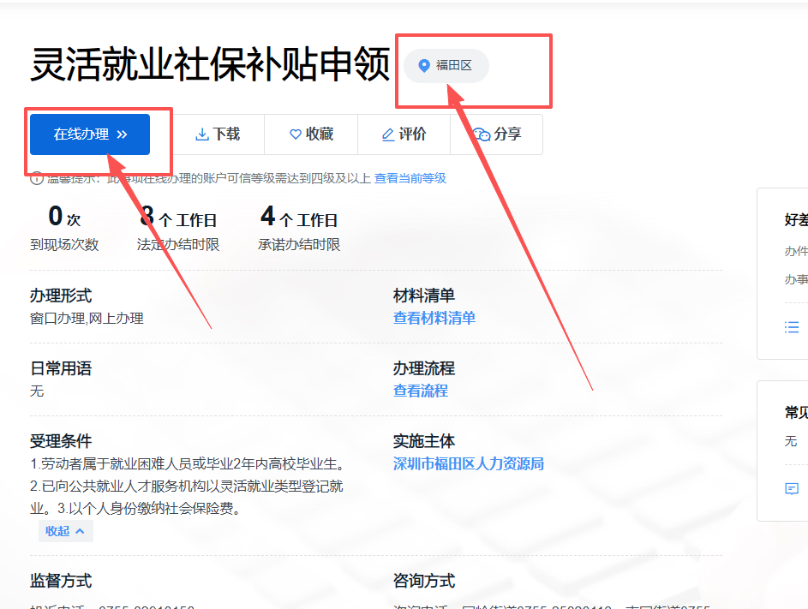
Task: Open the 深圳市福田区人力资源局 link
Action: (x=469, y=463)
